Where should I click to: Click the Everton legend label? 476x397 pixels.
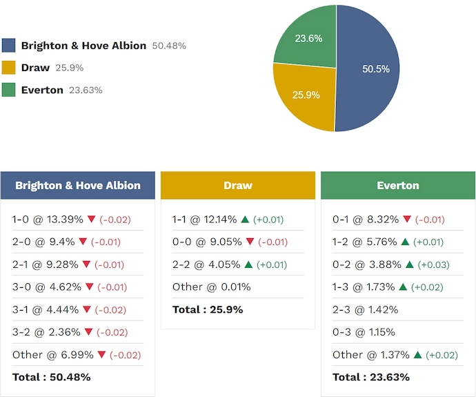pyautogui.click(x=42, y=90)
